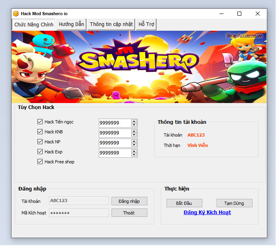Disable Hack Free shop checkbox

pos(40,162)
